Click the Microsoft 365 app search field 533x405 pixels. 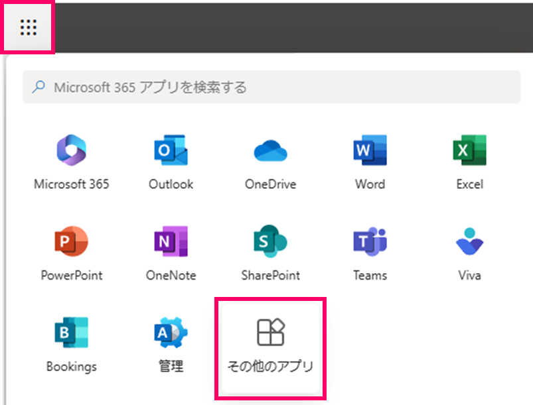pyautogui.click(x=271, y=87)
